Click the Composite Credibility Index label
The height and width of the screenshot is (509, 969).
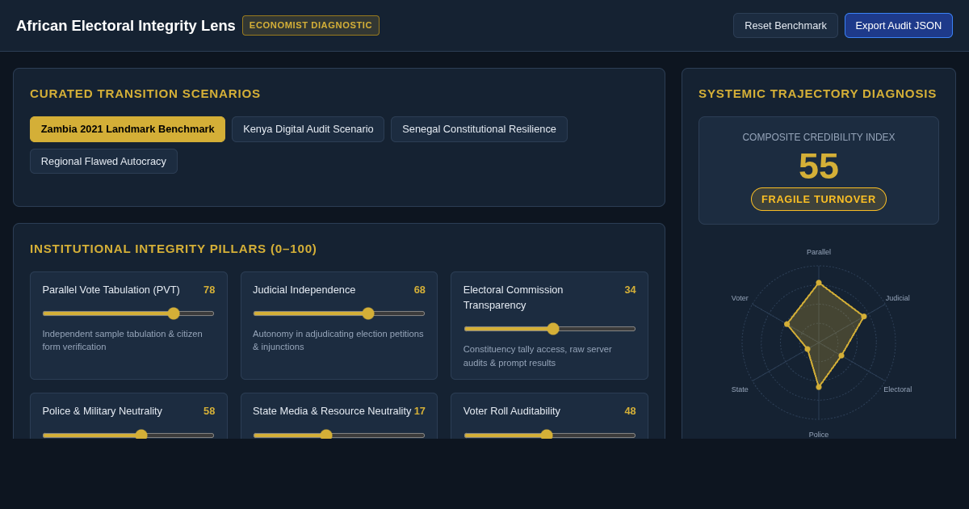click(x=819, y=137)
